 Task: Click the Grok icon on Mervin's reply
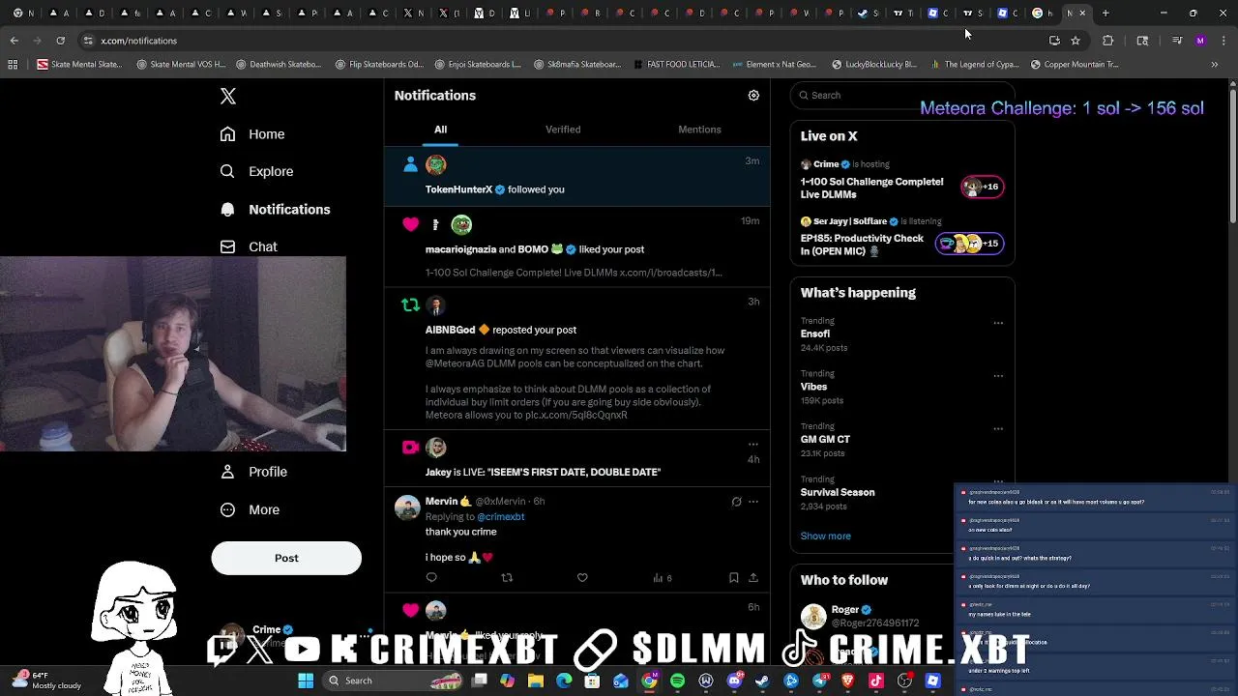tap(736, 502)
